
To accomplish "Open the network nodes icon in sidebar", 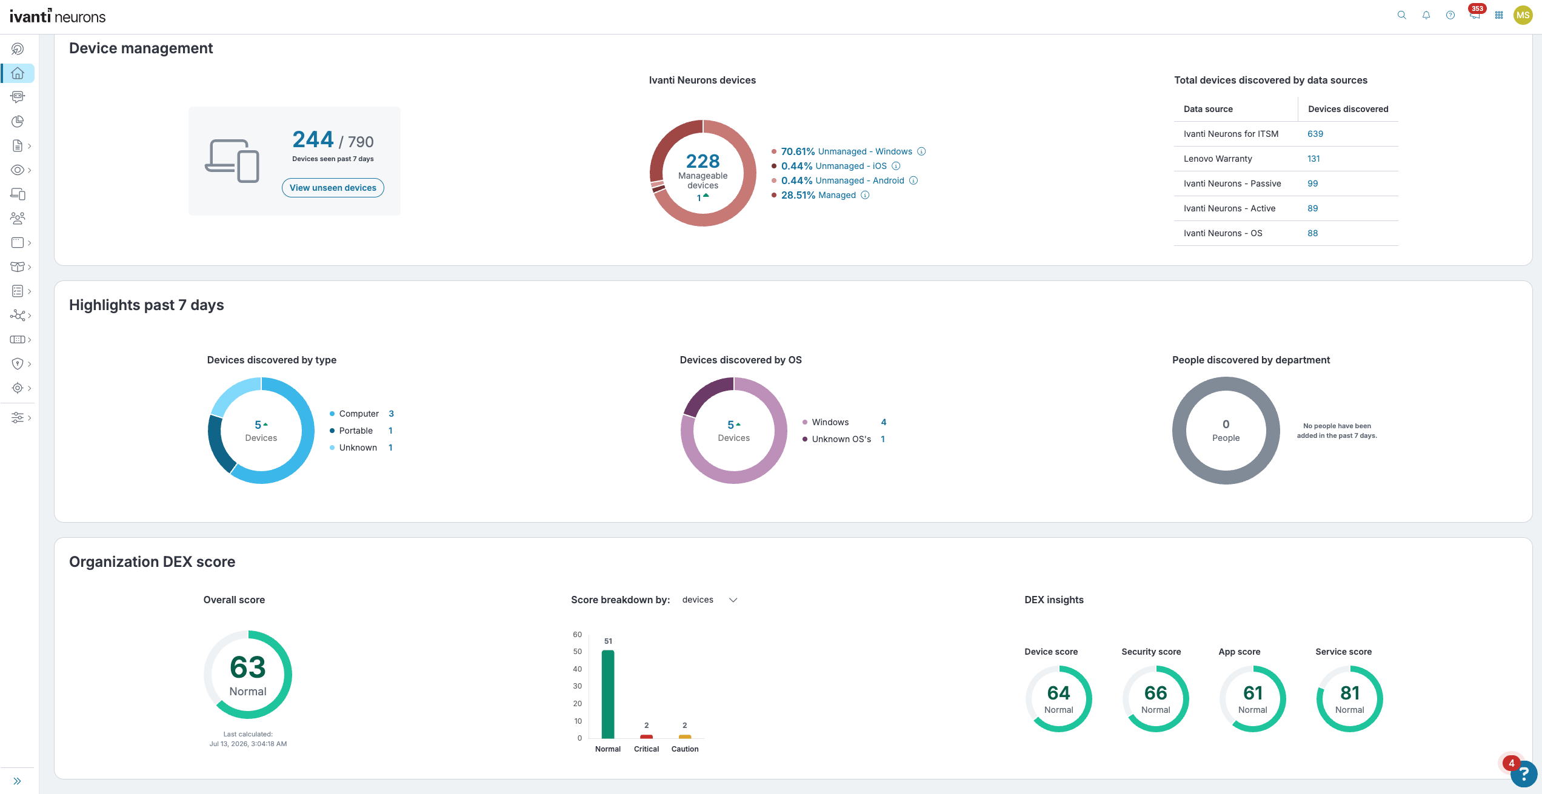I will [x=18, y=316].
